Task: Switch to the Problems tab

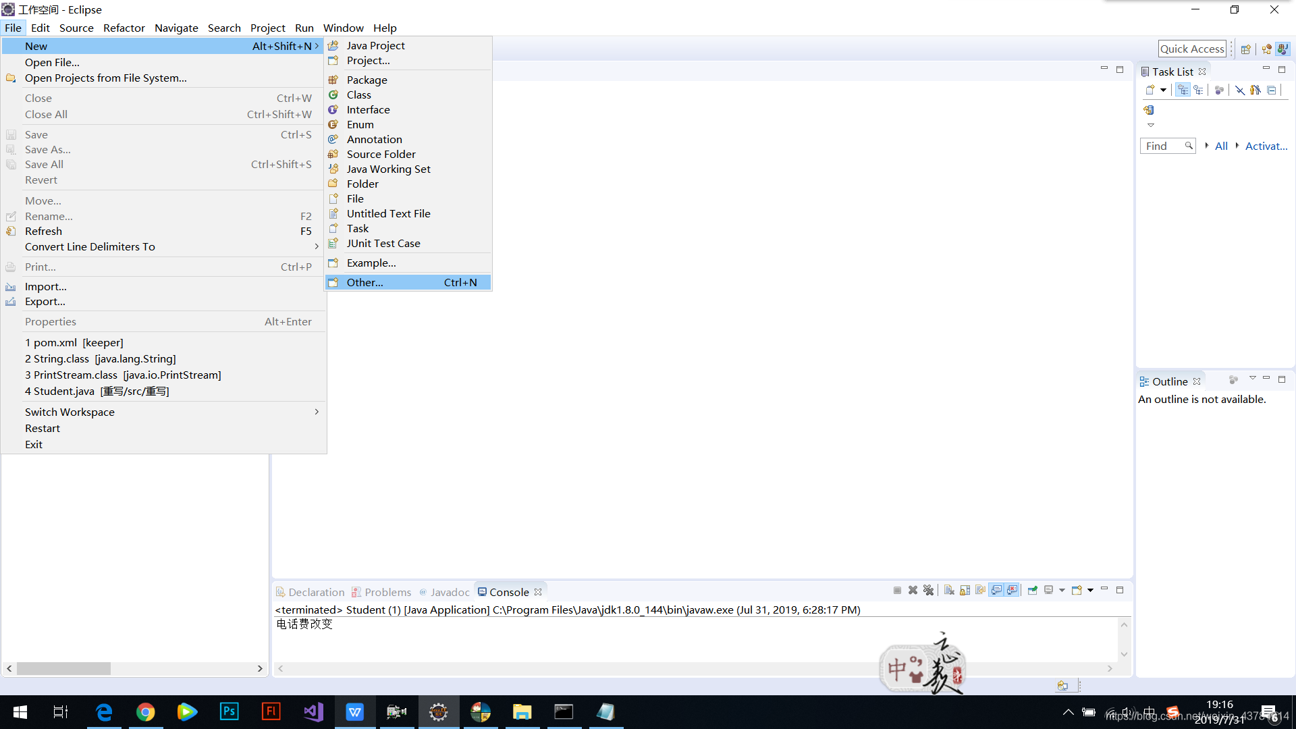Action: (381, 592)
